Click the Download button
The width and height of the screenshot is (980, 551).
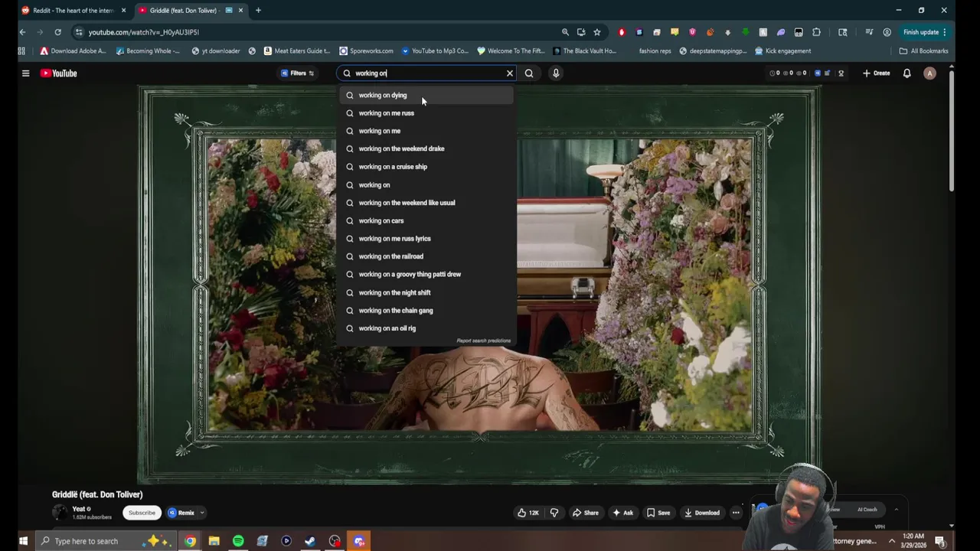[702, 513]
